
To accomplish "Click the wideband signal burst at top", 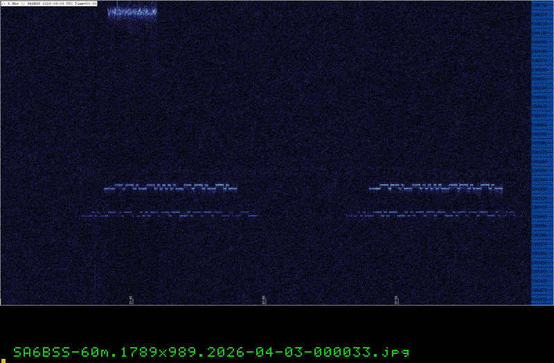I will (x=132, y=12).
